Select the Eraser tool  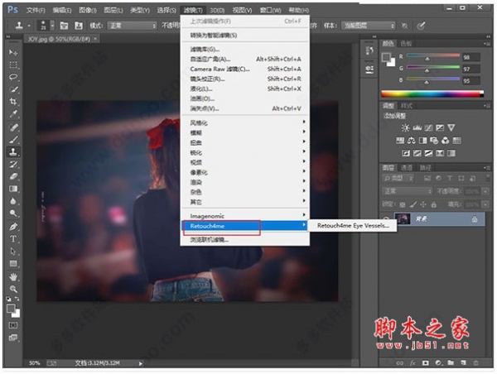[13, 176]
